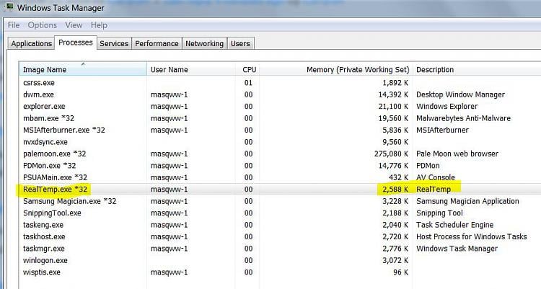Select the taskhost.exe process
The image size is (541, 289).
(44, 236)
